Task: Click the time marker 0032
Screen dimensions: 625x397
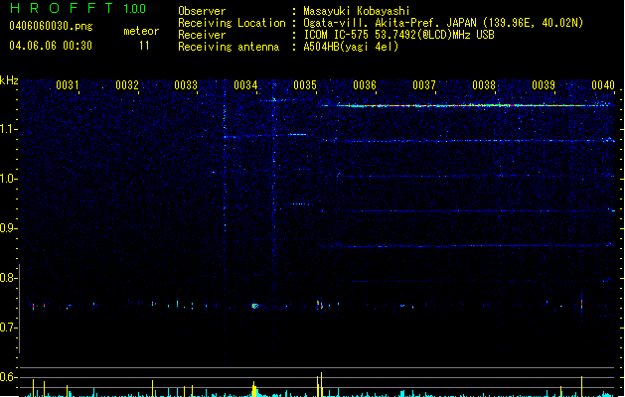Action: (127, 84)
